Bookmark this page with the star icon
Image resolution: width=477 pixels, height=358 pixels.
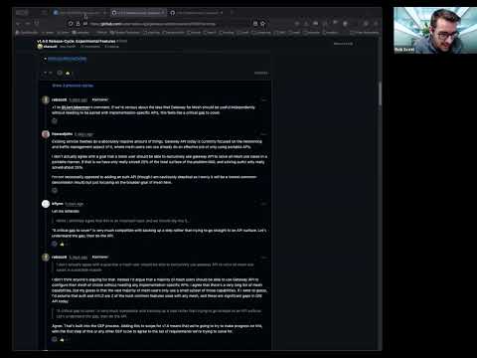[x=263, y=24]
